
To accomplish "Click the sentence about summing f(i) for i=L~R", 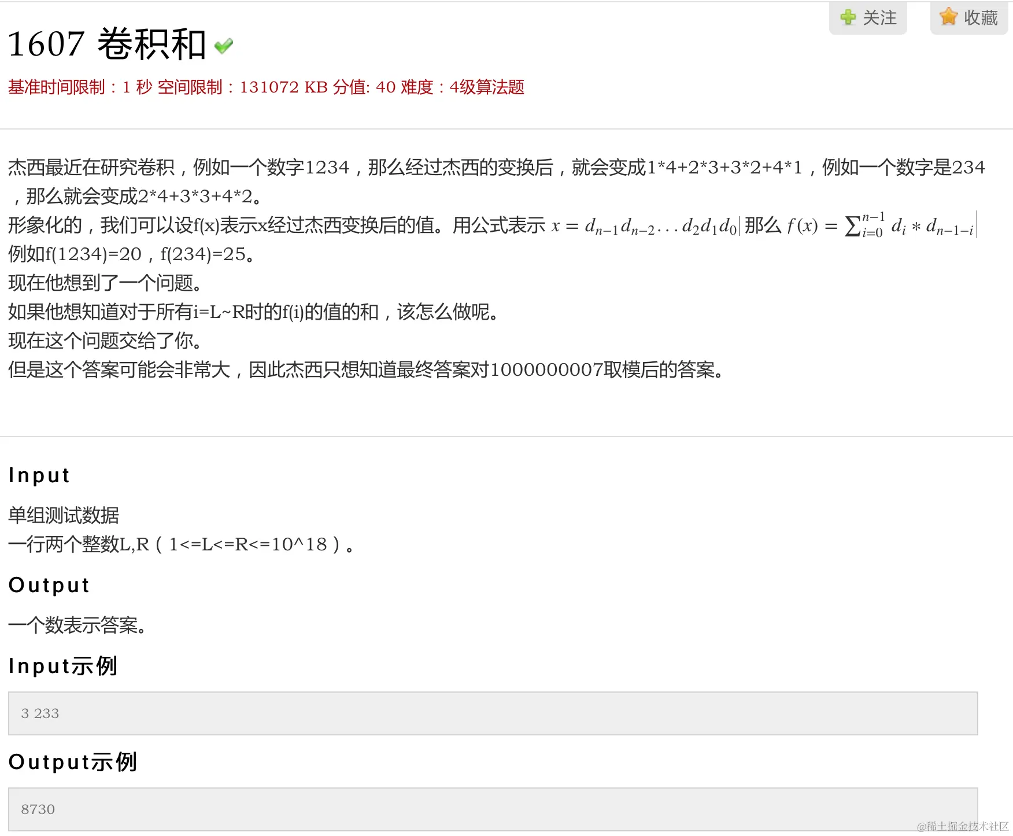I will coord(254,312).
